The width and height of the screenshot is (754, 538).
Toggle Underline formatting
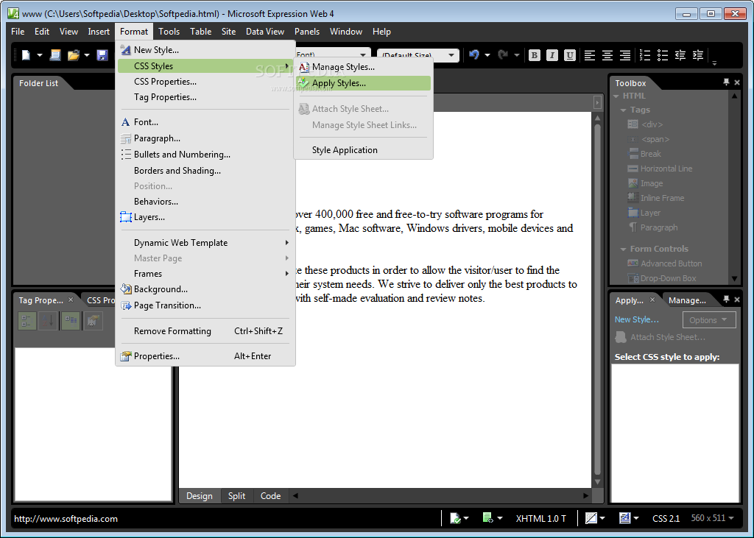click(x=570, y=55)
